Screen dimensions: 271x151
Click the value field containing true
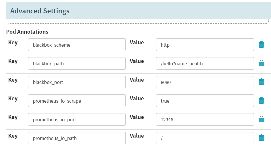205,101
